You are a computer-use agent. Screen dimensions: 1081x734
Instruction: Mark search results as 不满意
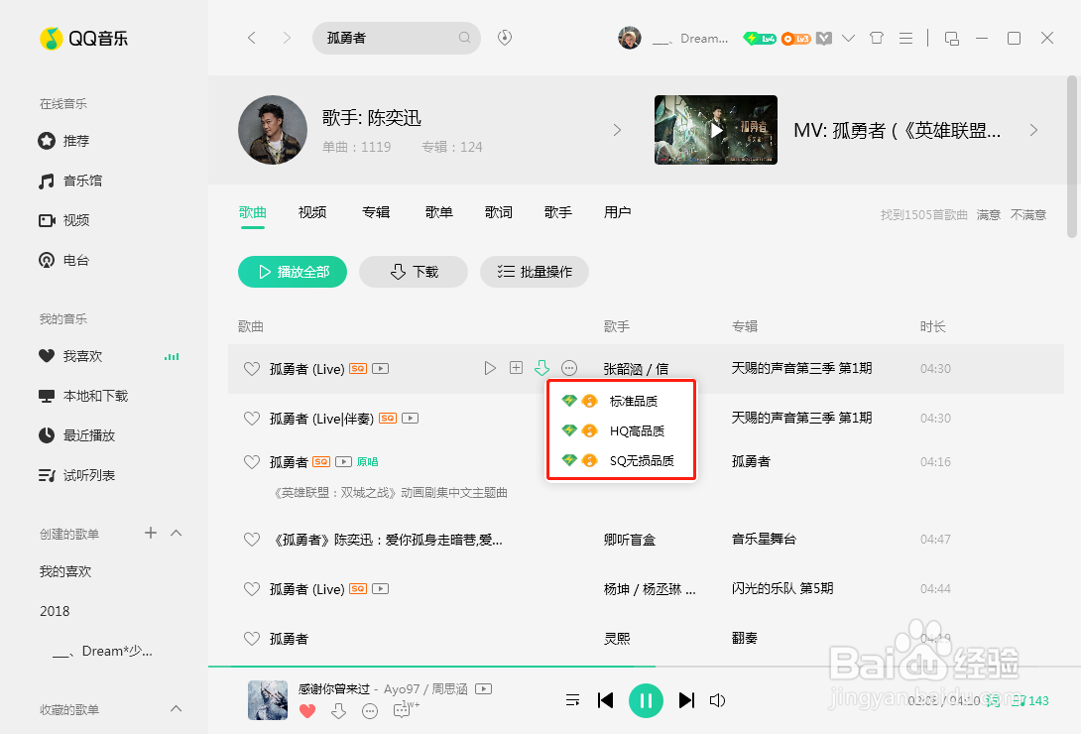[1027, 215]
